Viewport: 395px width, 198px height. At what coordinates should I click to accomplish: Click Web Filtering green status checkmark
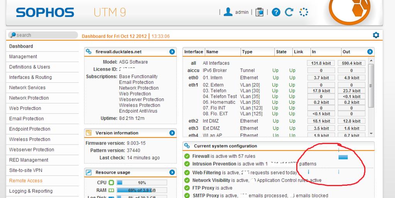click(187, 173)
